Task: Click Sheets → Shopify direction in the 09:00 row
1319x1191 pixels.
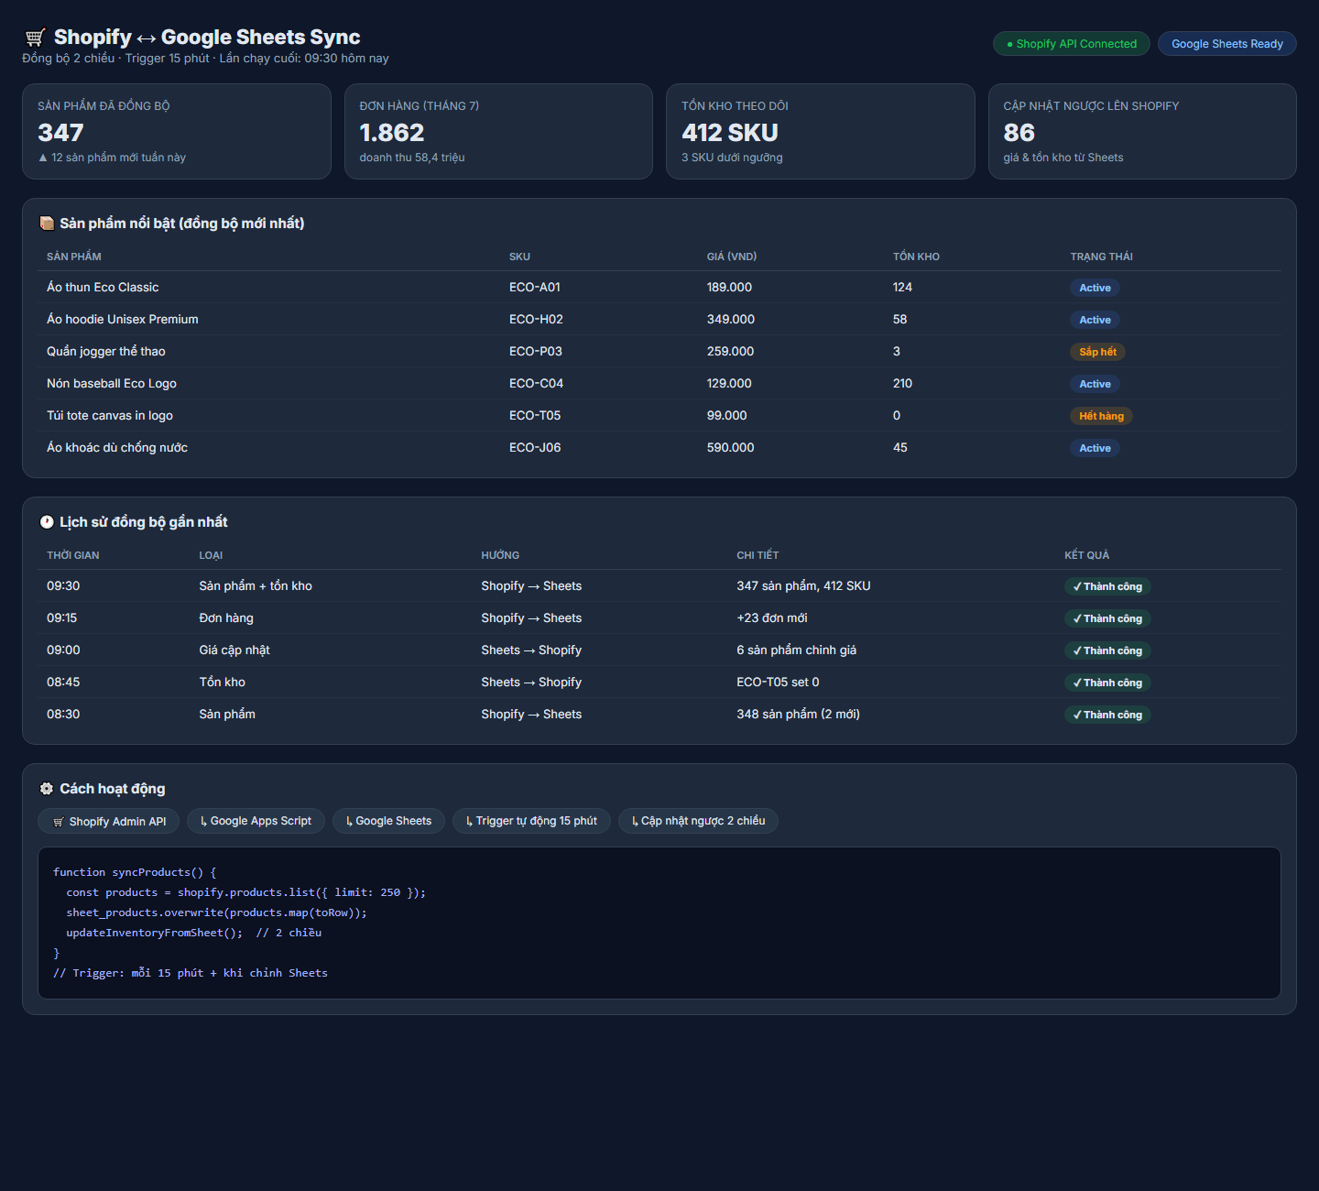Action: click(531, 650)
